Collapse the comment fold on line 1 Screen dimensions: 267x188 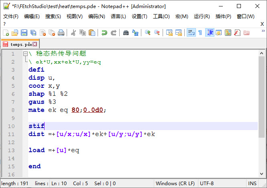[25, 54]
